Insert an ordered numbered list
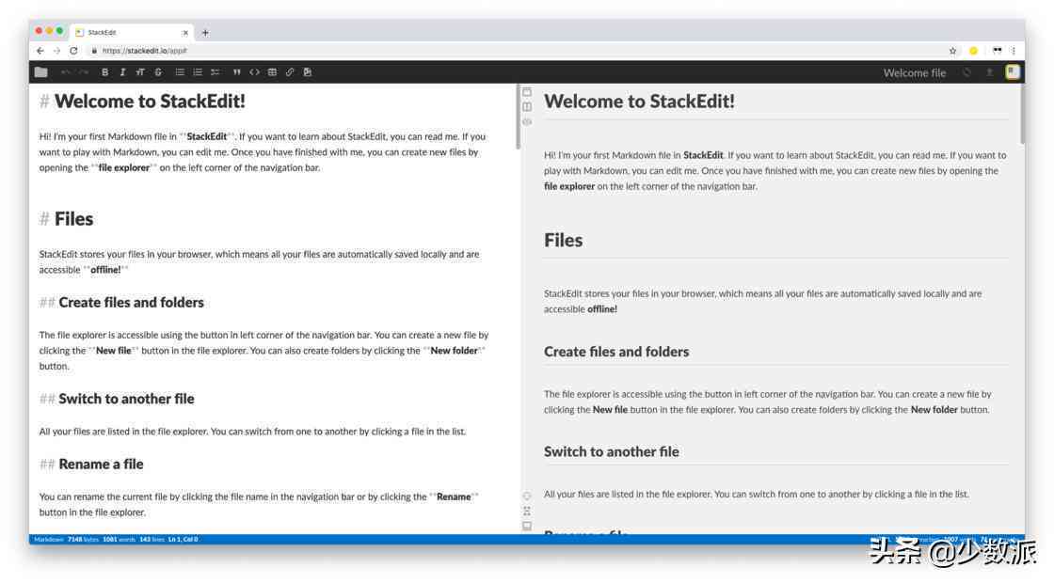Image resolution: width=1054 pixels, height=583 pixels. coord(198,71)
